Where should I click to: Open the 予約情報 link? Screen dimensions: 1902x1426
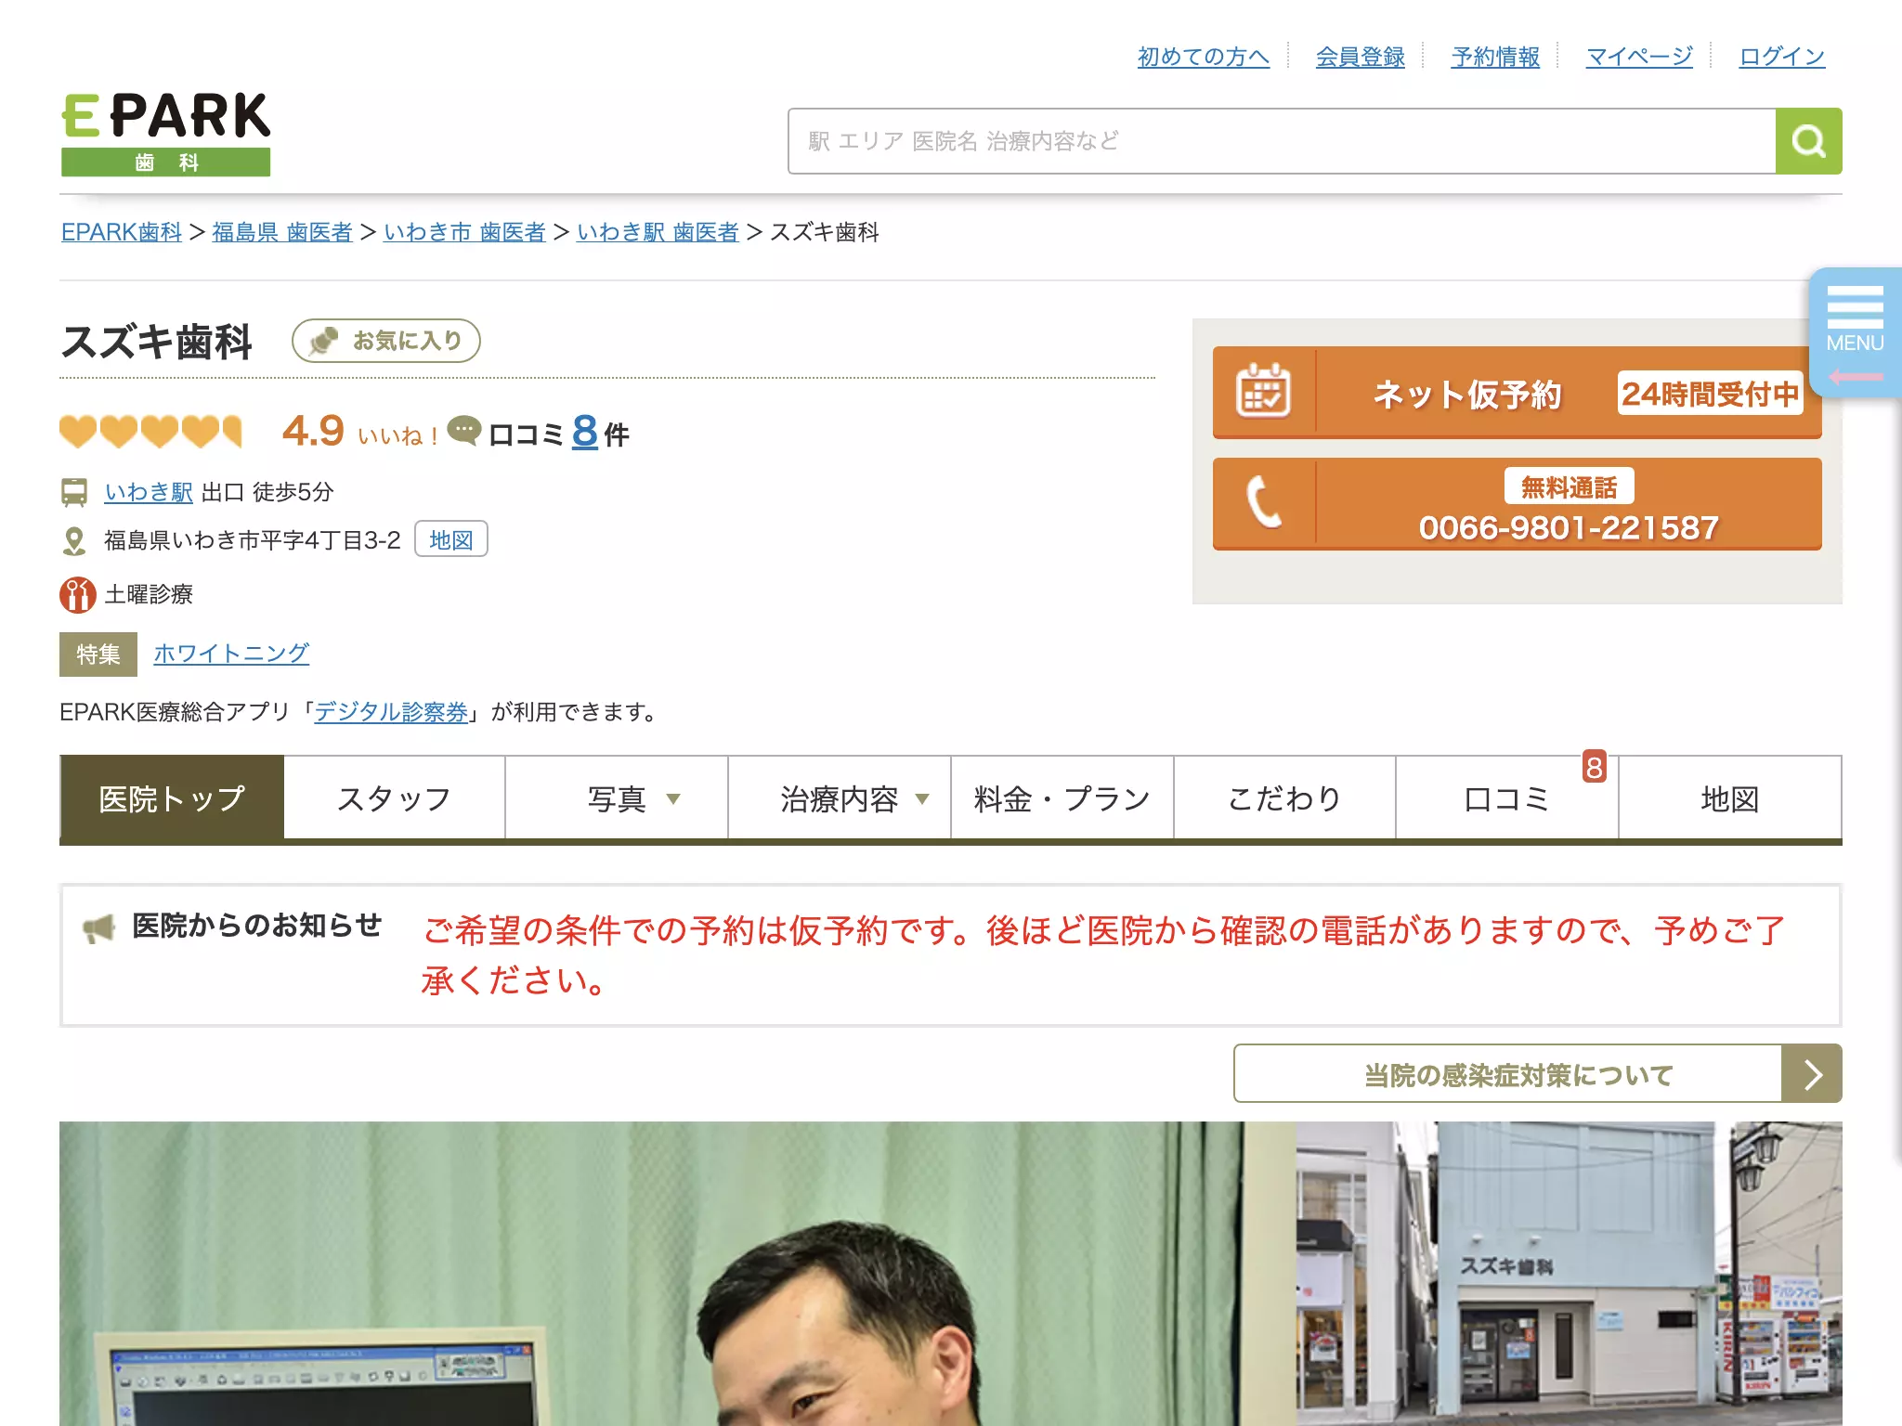(x=1495, y=57)
